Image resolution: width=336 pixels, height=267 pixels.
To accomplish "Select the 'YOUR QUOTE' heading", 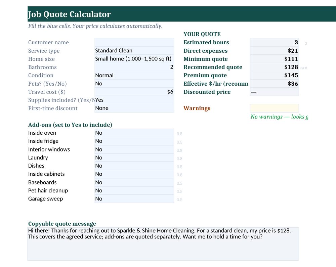I will (x=202, y=34).
